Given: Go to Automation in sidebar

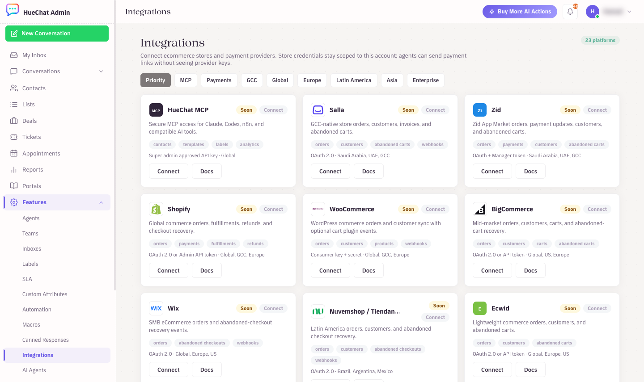Looking at the screenshot, I should (x=37, y=310).
